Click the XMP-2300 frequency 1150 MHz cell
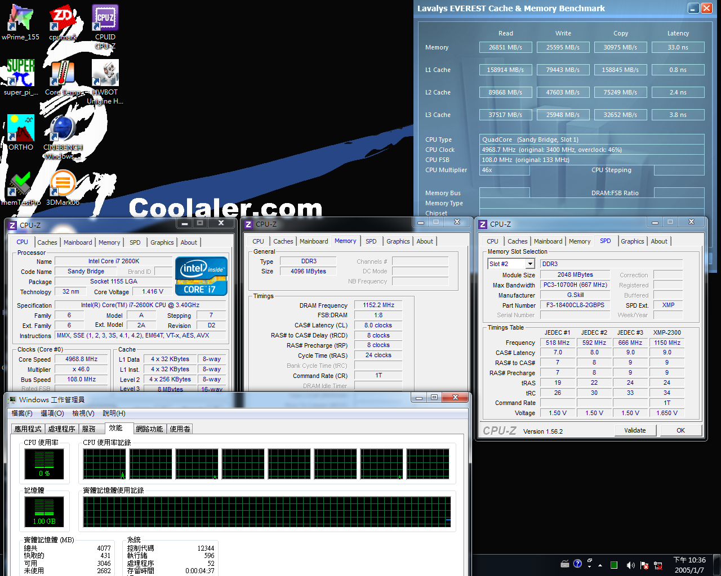The width and height of the screenshot is (721, 576). tap(667, 343)
